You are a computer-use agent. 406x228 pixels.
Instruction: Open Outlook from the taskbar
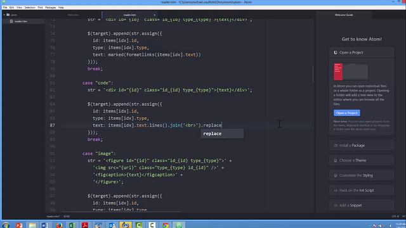pos(112,225)
